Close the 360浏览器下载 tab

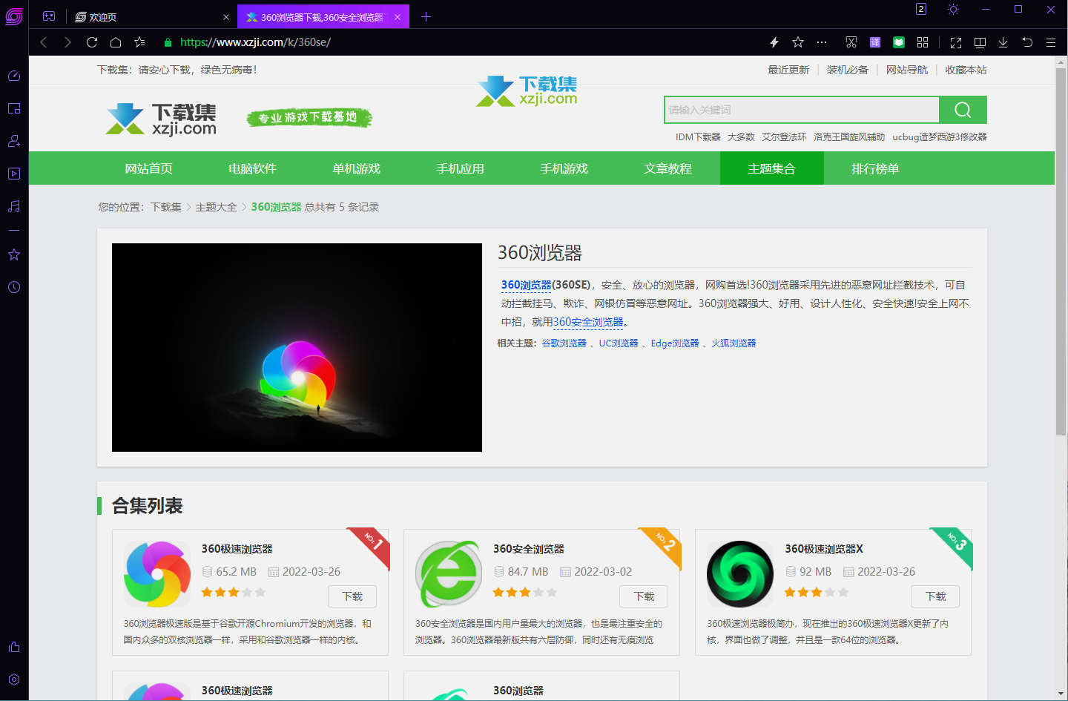(398, 17)
